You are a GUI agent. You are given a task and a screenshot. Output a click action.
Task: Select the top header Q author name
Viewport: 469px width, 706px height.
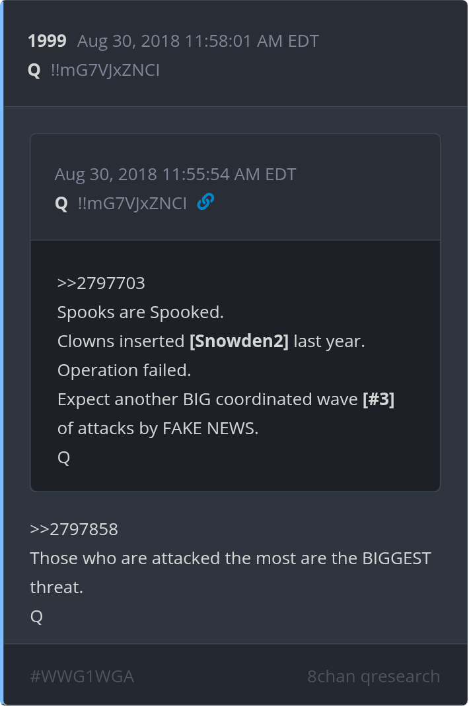pos(34,71)
